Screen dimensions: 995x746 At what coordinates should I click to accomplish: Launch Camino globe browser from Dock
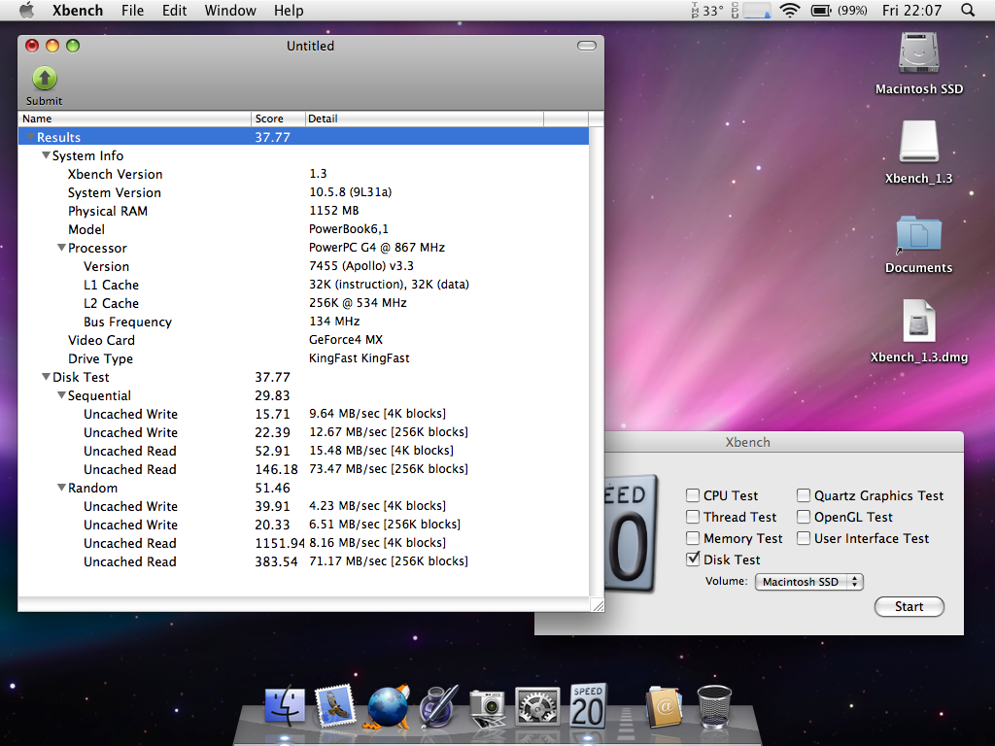click(387, 706)
